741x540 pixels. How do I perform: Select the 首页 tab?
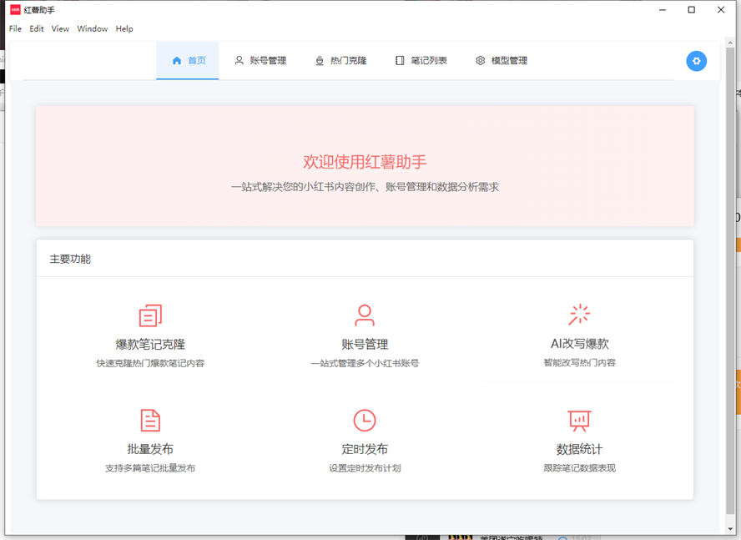click(187, 60)
